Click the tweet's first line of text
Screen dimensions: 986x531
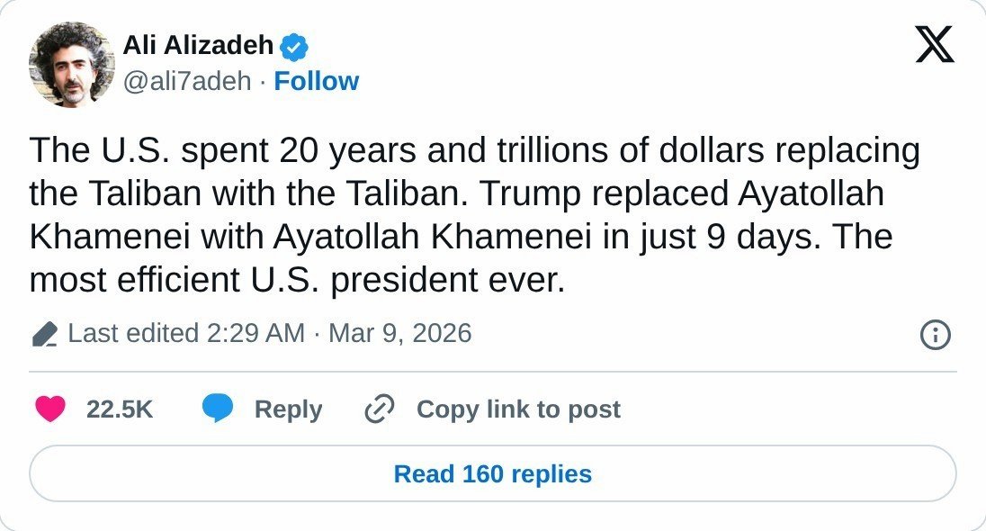(x=474, y=151)
